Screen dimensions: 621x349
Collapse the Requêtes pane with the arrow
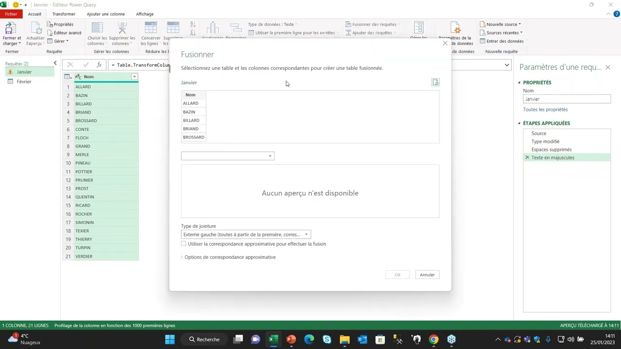coord(55,63)
